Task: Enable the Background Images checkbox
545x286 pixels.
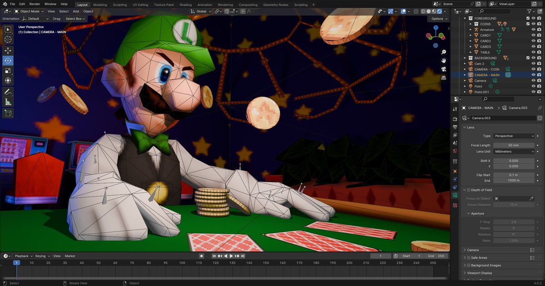Action: click(469, 265)
